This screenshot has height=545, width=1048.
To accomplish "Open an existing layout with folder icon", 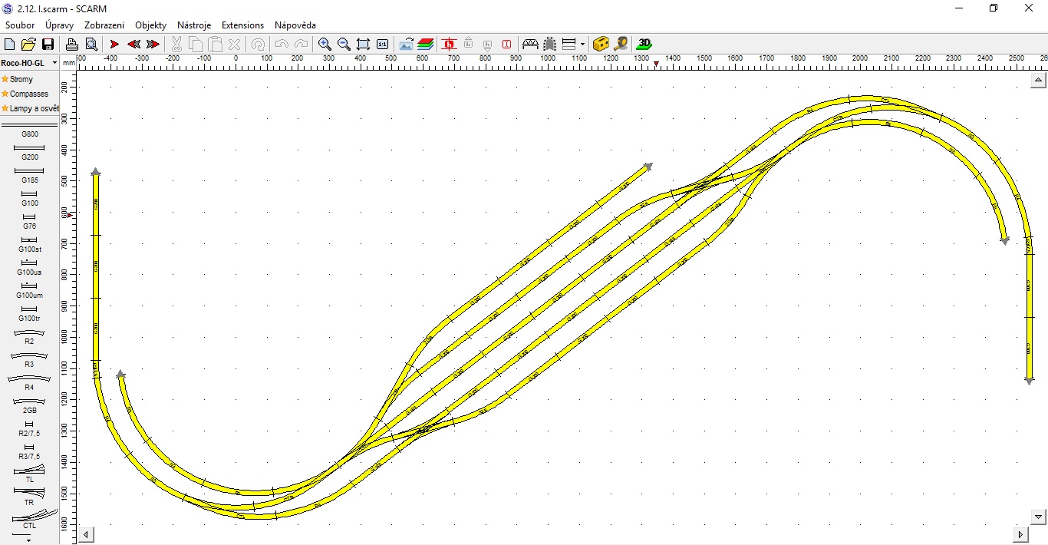I will tap(28, 45).
